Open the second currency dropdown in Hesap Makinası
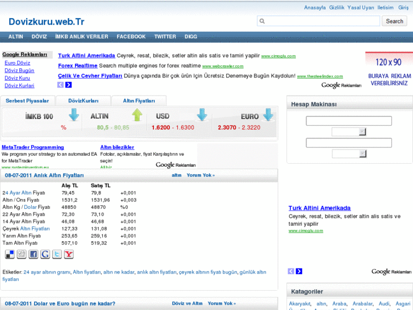 (x=349, y=154)
